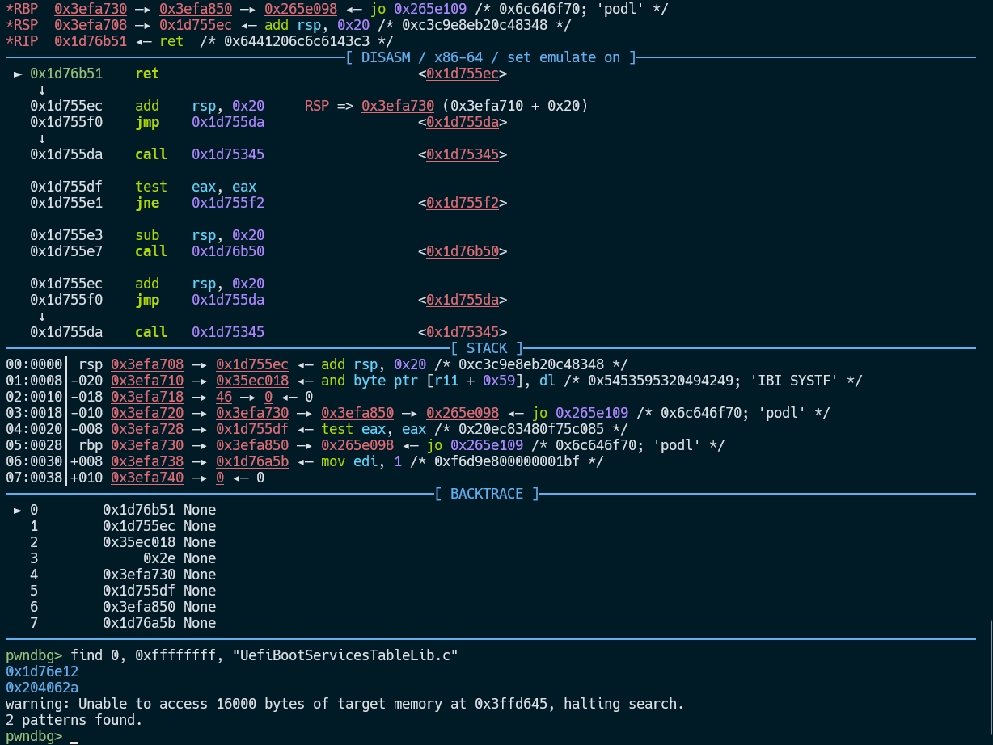This screenshot has height=745, width=993.
Task: Click the instruction pointer arrow marker
Action: pos(17,74)
